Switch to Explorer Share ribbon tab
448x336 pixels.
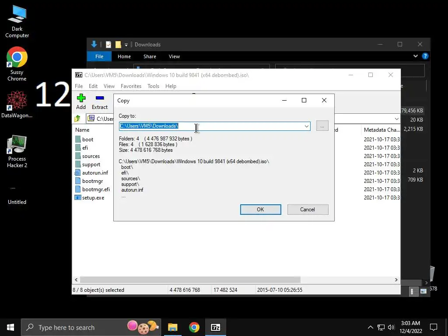pos(150,56)
